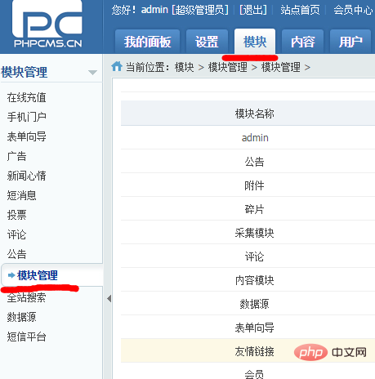Open 短消息 in the sidebar

(x=22, y=195)
